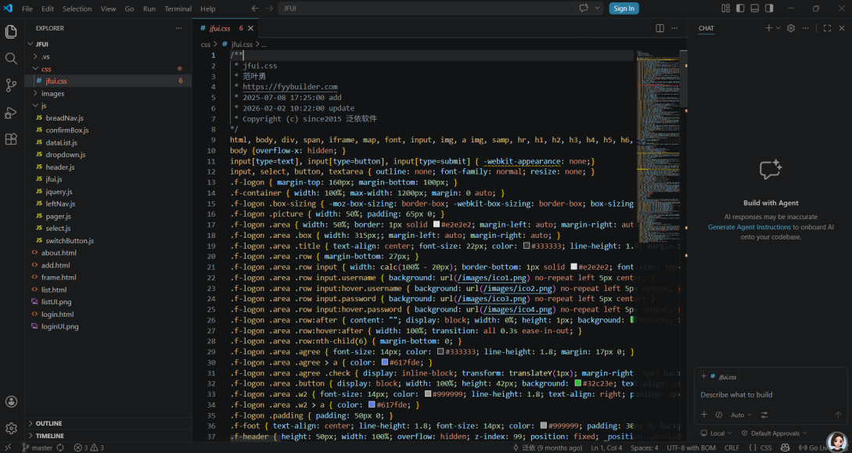Open the Extensions view
Image resolution: width=852 pixels, height=453 pixels.
click(x=11, y=139)
